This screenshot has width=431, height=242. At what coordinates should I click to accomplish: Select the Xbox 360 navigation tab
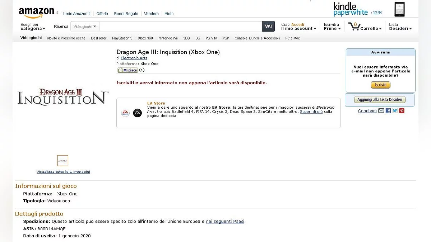point(145,38)
